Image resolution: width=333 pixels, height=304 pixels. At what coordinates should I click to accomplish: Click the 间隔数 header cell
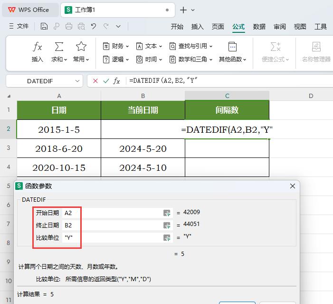point(227,110)
